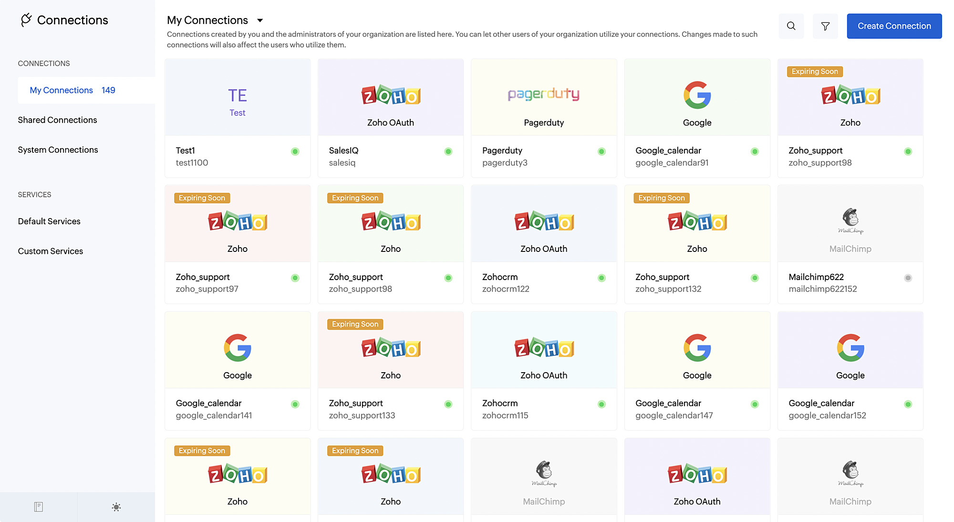
Task: Click Google logo on google_calendar91 card
Action: pos(697,95)
